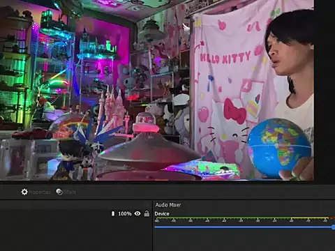
Task: Click the black area beside the preview
Action: pos(325,91)
